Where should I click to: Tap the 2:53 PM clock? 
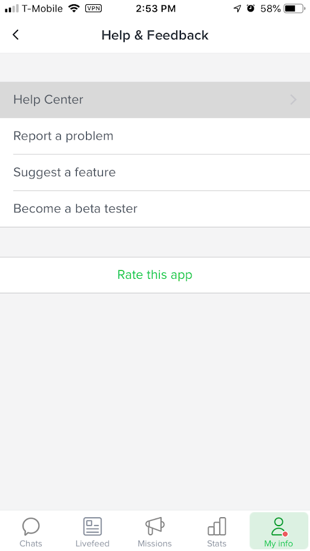tap(156, 9)
